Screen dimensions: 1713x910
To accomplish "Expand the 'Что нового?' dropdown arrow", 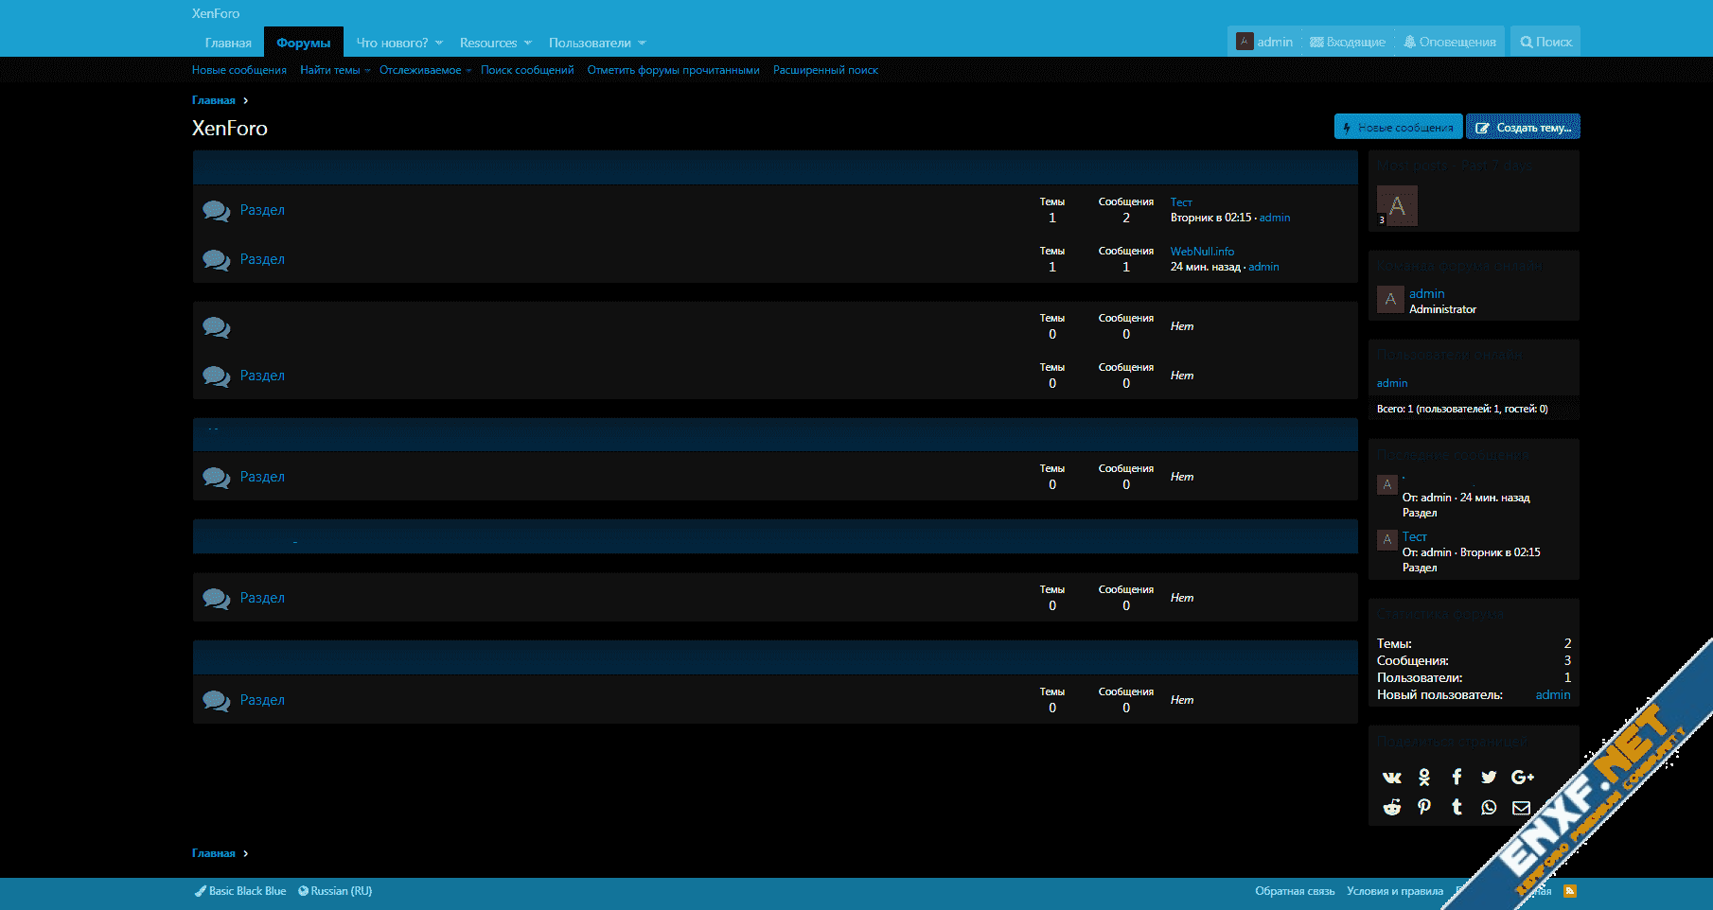I will coord(439,44).
